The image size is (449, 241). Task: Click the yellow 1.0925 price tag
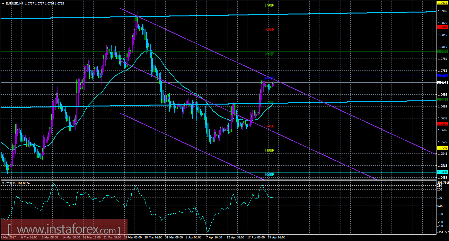pos(442,3)
